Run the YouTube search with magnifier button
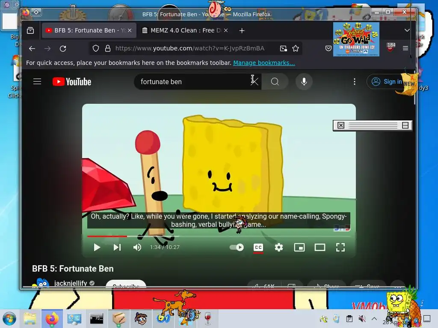 click(x=275, y=82)
